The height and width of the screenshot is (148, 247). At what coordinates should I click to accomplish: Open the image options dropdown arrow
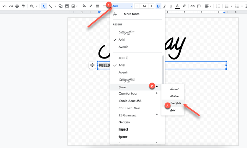pos(77,6)
